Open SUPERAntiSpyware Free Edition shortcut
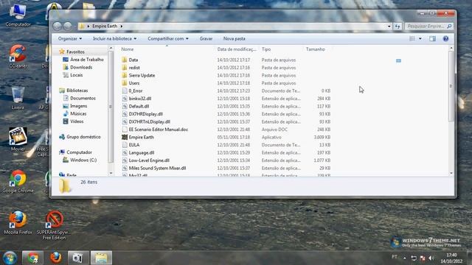Screen dimensions: 472x265 click(54, 225)
